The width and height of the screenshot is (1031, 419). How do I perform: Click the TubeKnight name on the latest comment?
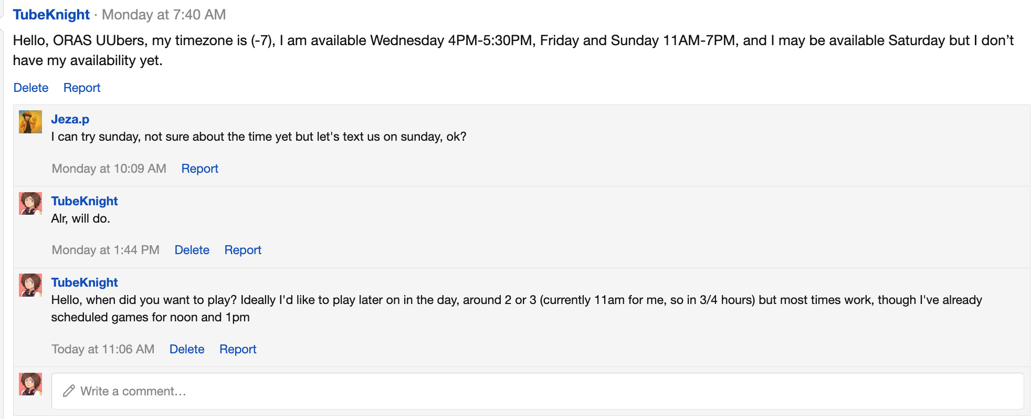[85, 282]
